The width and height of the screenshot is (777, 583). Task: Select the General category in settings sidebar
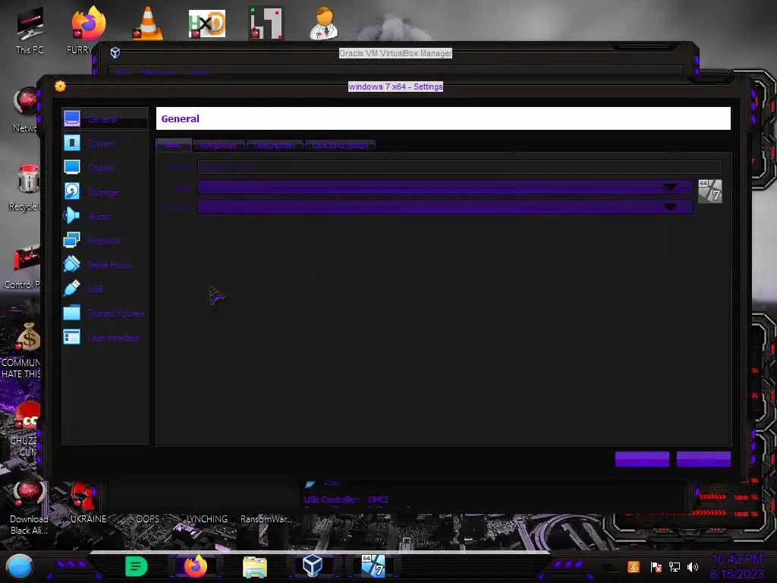(x=105, y=118)
